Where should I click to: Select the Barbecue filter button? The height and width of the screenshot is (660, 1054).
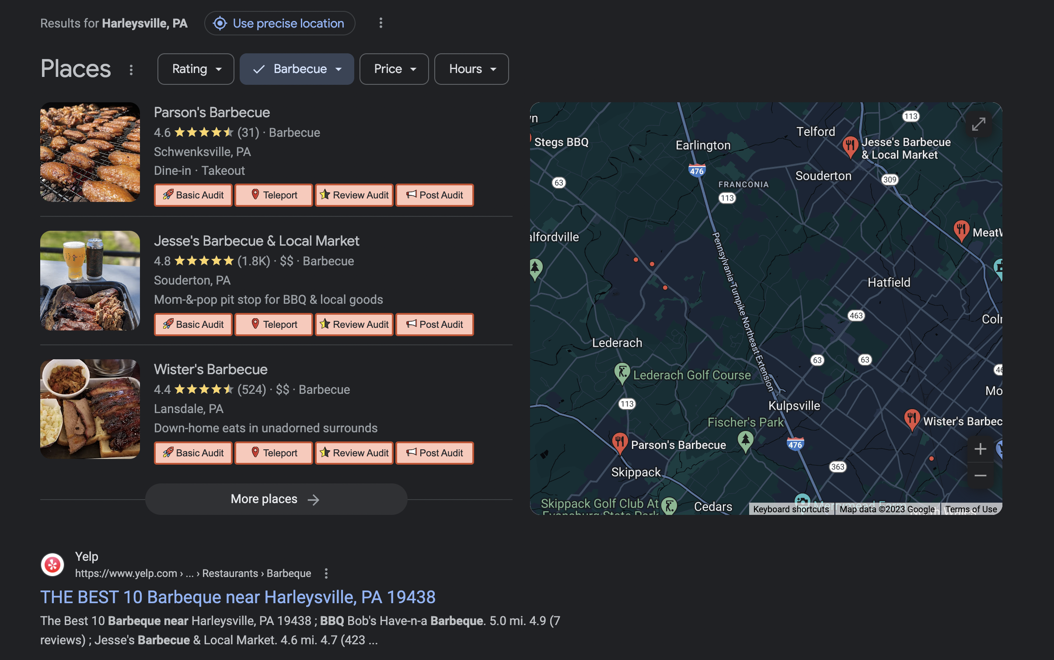tap(297, 69)
